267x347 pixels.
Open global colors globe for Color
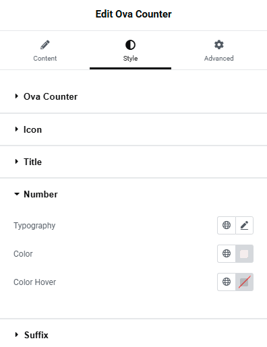[227, 253]
